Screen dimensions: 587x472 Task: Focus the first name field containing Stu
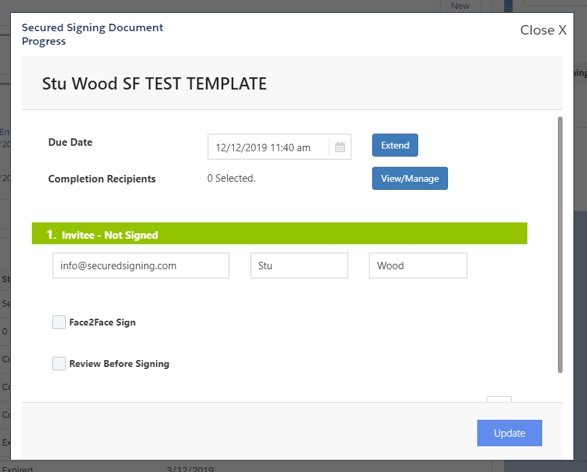[x=299, y=266]
